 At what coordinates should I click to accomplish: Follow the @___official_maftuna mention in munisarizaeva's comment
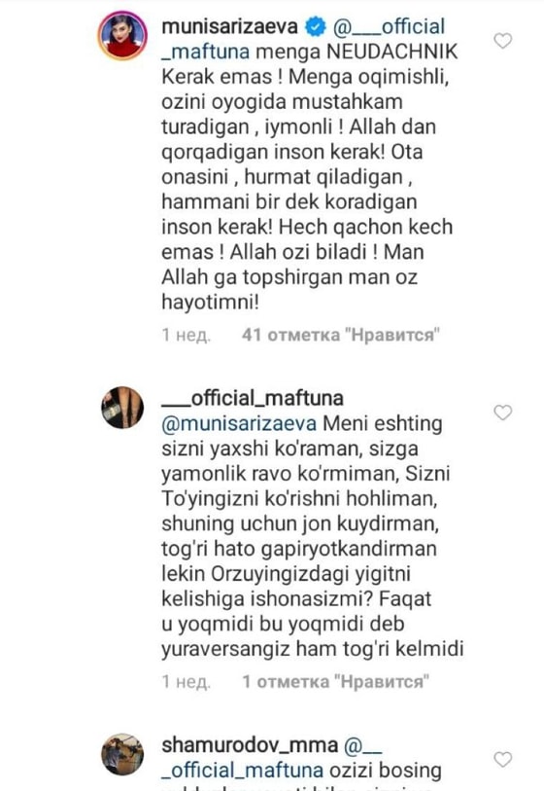[x=303, y=39]
